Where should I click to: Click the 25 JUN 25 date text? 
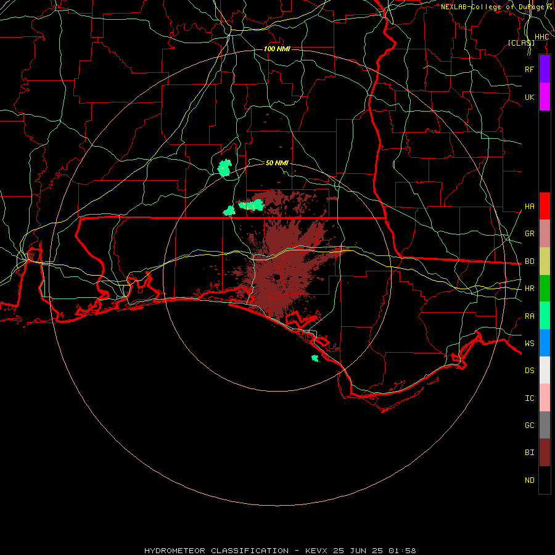point(359,551)
